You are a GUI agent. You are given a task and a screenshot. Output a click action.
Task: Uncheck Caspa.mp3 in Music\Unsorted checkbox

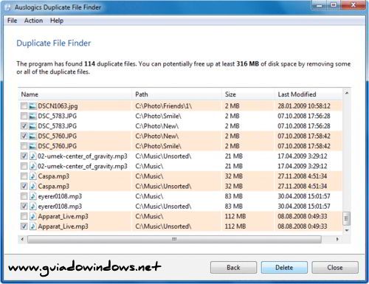tap(24, 187)
